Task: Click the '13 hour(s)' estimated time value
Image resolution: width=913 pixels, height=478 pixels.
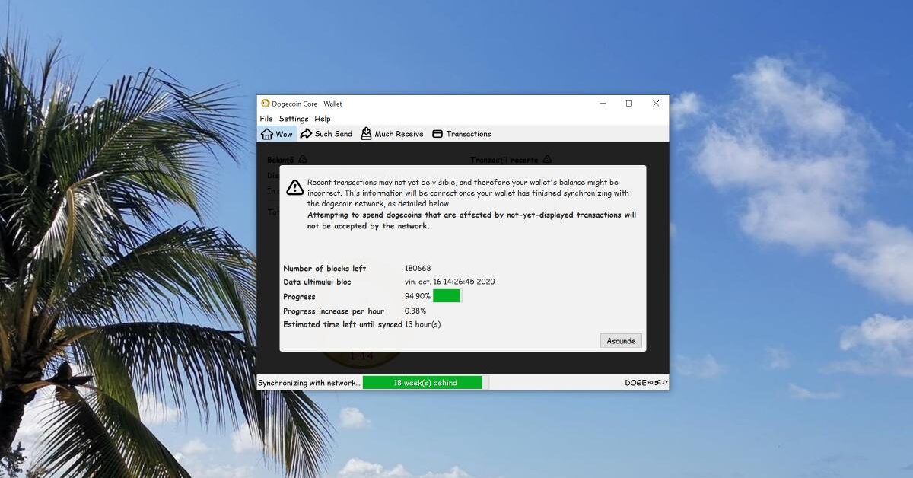Action: (423, 324)
